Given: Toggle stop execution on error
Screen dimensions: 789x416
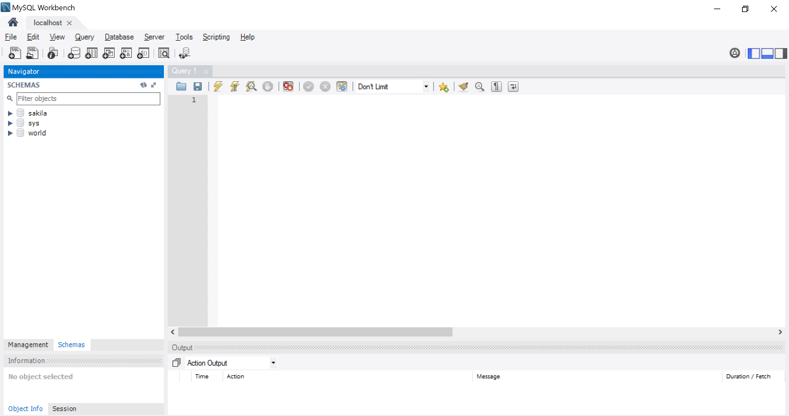Looking at the screenshot, I should 288,86.
